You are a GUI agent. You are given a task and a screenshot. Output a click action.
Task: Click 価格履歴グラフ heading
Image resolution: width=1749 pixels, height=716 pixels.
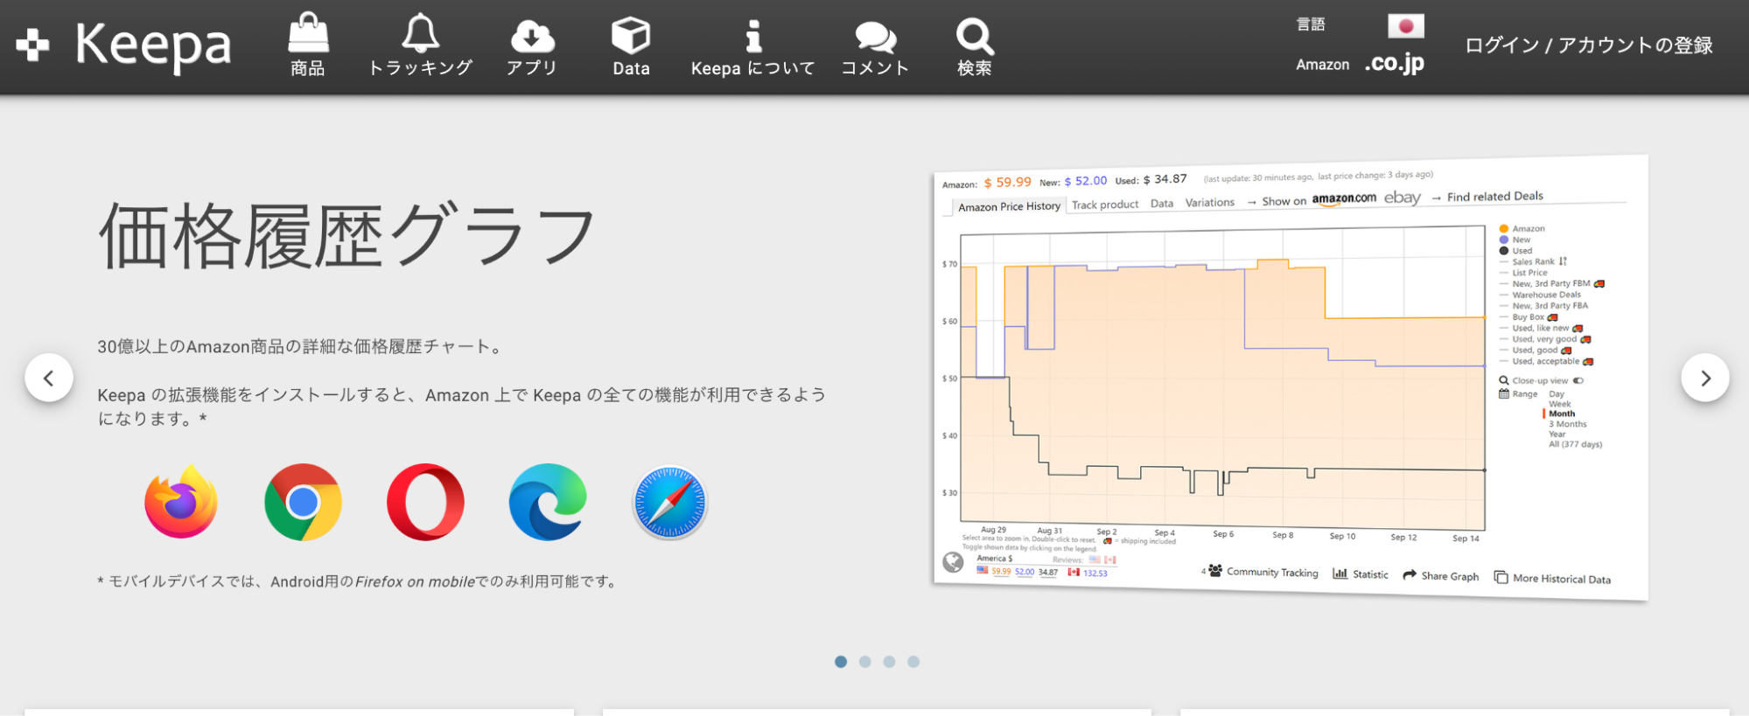(x=346, y=235)
